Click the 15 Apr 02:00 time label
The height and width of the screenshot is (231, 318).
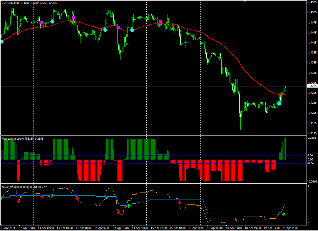[x=159, y=228]
